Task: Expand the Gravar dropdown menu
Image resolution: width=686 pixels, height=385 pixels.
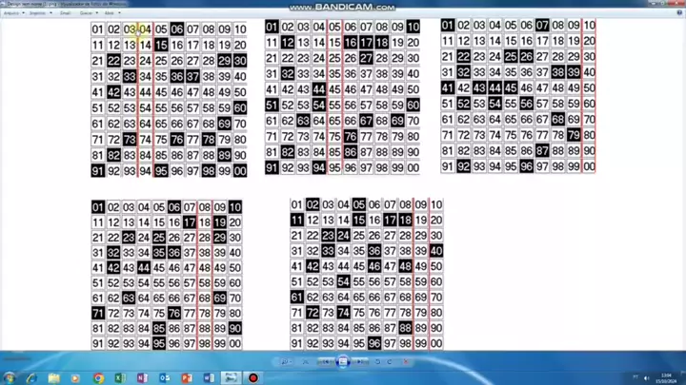Action: pos(88,13)
